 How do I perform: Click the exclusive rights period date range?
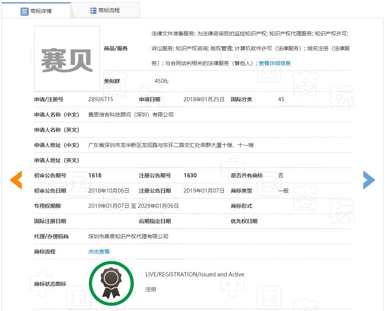click(x=133, y=206)
